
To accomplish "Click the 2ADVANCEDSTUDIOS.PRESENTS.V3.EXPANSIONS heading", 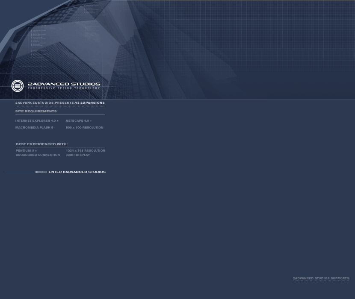I will click(x=60, y=103).
